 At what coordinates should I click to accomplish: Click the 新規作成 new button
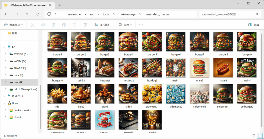pyautogui.click(x=13, y=25)
